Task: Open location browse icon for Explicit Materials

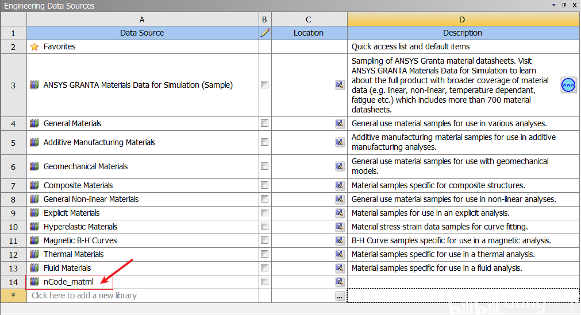Action: click(x=340, y=213)
